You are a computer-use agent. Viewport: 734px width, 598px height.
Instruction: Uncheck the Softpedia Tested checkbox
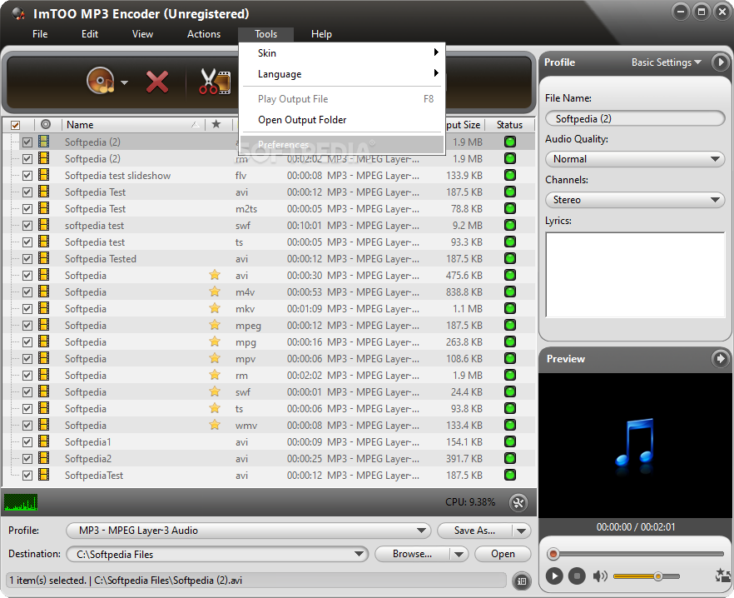click(x=27, y=259)
